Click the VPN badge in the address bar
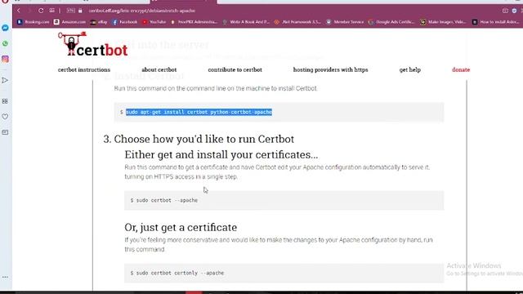This screenshot has width=523, height=294. click(71, 11)
